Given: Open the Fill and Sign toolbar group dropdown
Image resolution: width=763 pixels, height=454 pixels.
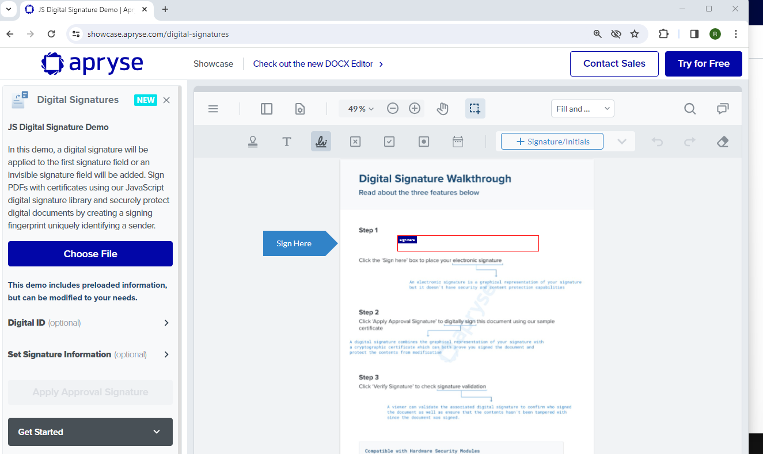Looking at the screenshot, I should point(583,109).
